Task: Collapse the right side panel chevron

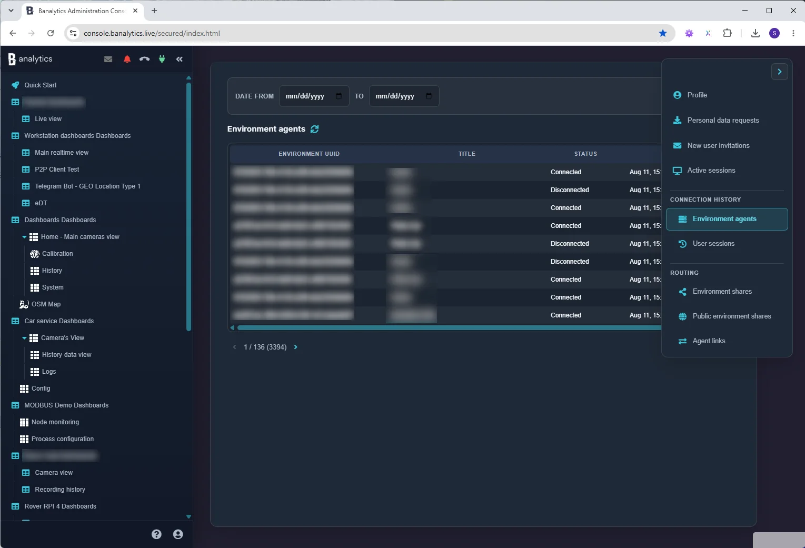Action: point(780,72)
